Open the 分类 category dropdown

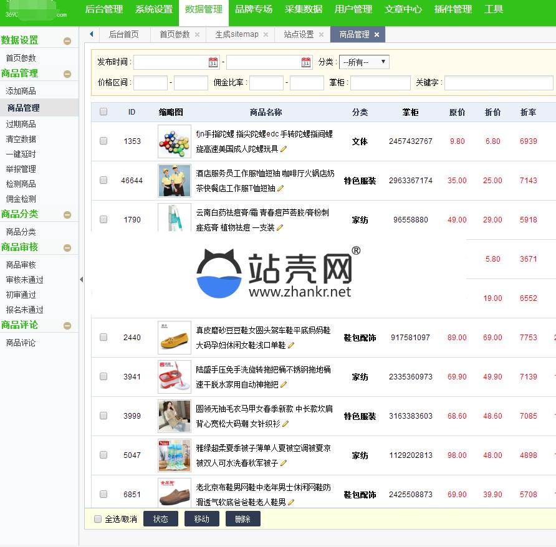click(x=365, y=62)
